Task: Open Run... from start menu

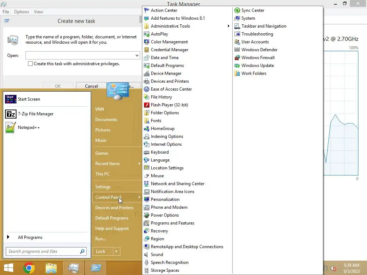Action: 101,239
